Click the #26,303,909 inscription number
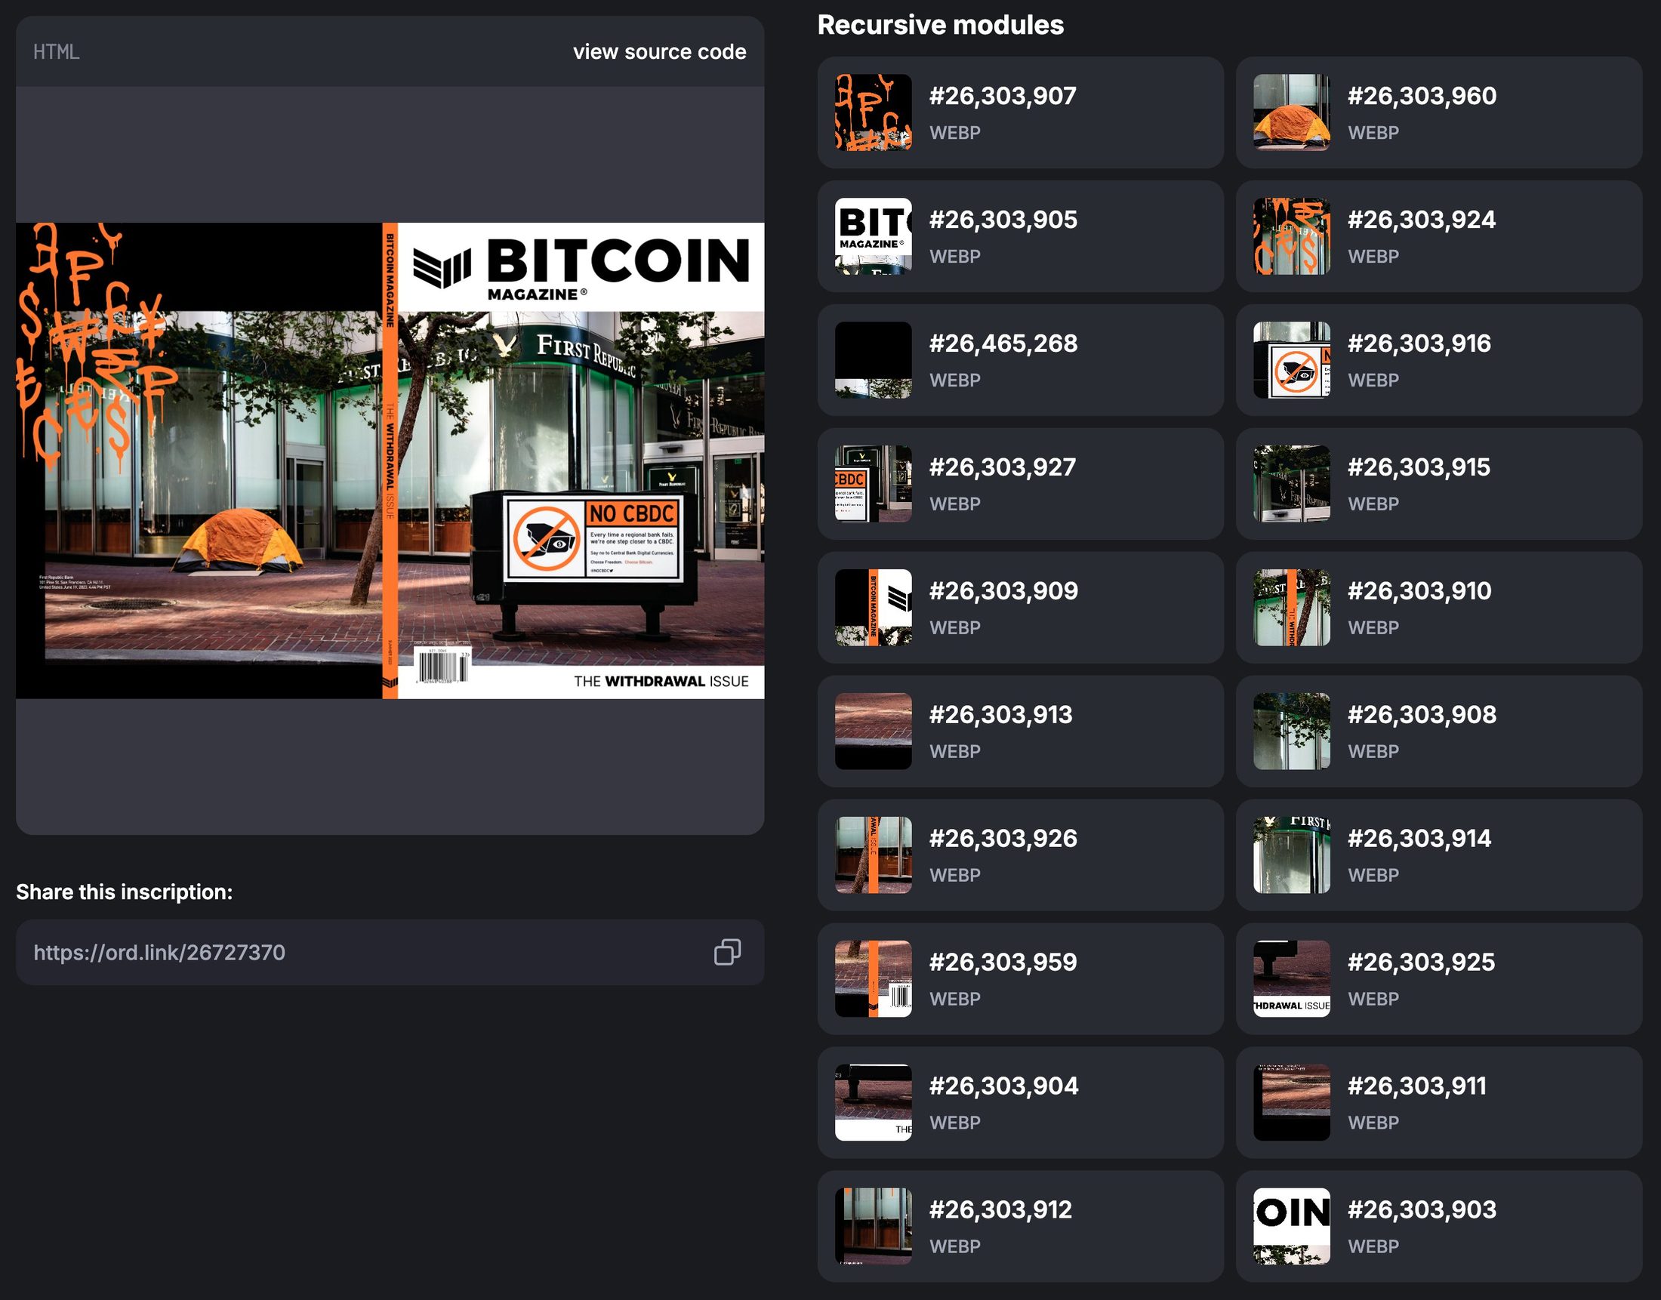 [1003, 591]
